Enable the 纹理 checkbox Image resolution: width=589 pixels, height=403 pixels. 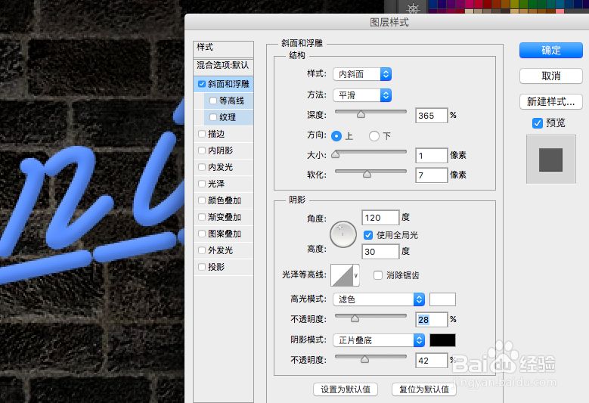pos(213,117)
